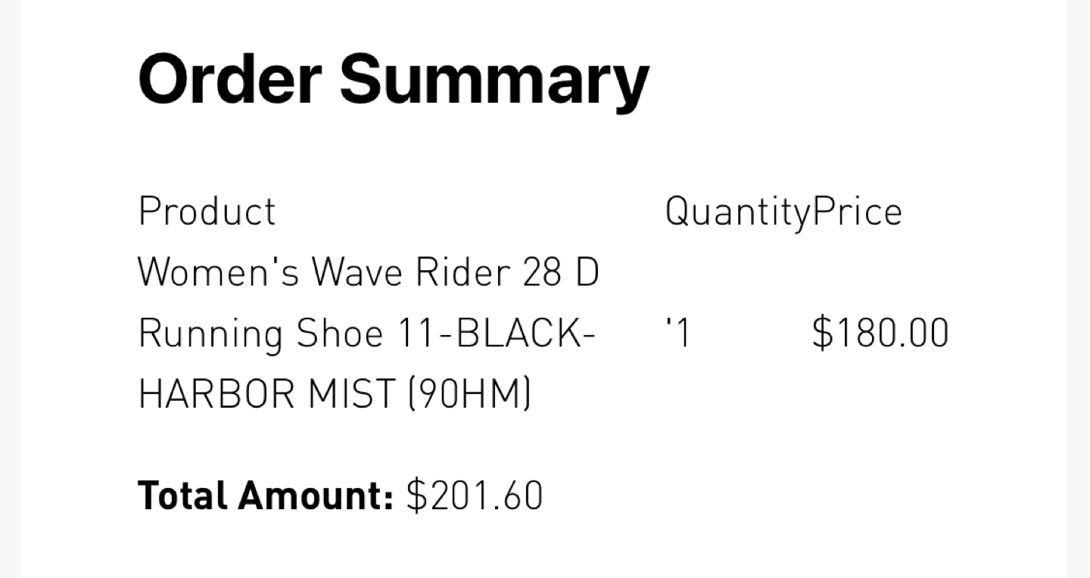Image resolution: width=1090 pixels, height=578 pixels.
Task: Click the Total Amount label
Action: pyautogui.click(x=266, y=496)
